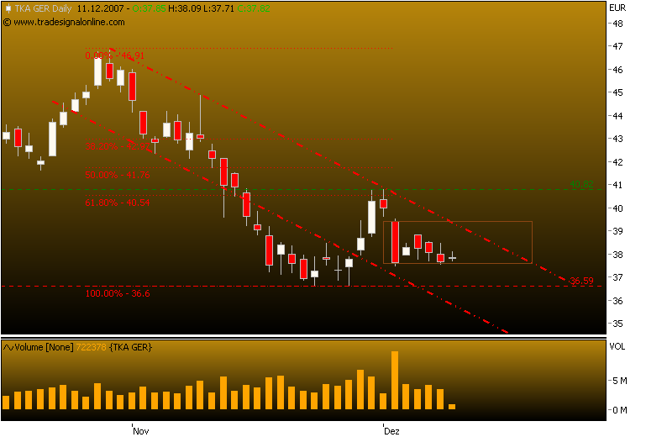This screenshot has width=646, height=437.
Task: Click the long red candle inside orange rectangle
Action: tap(395, 242)
